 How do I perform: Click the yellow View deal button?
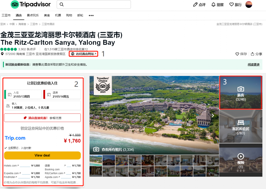[x=42, y=155]
